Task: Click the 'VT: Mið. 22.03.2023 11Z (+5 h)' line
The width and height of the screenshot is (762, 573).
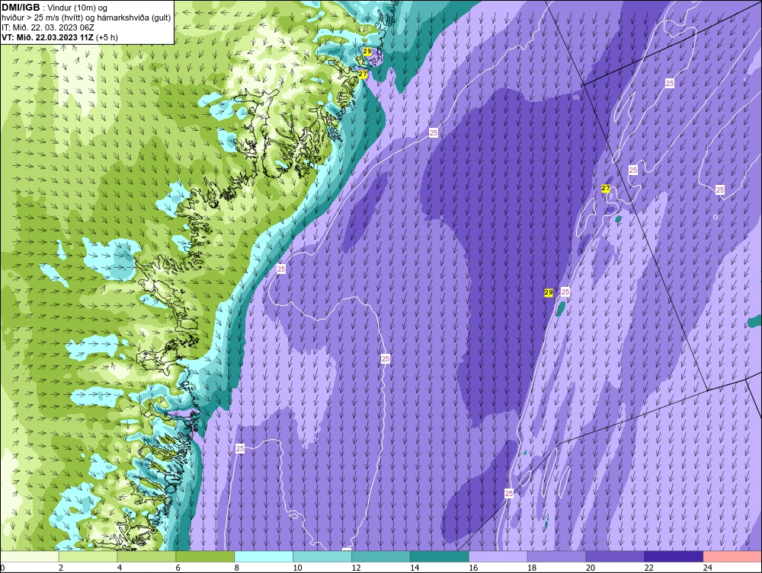Action: 59,37
